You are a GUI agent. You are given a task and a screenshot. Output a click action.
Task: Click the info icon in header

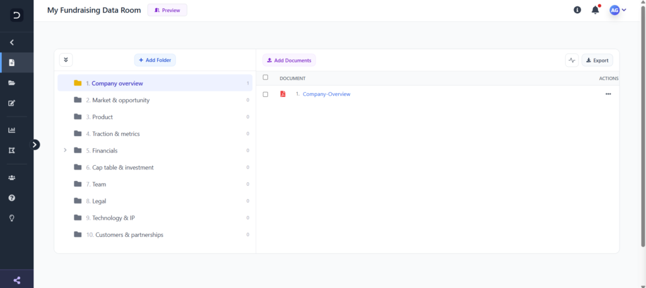point(577,10)
